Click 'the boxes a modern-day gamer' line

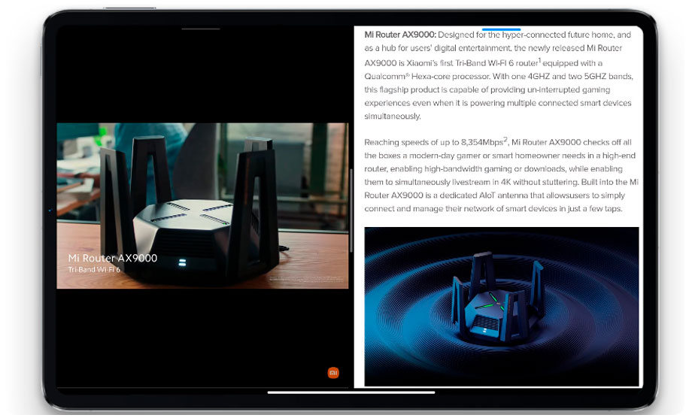(x=499, y=156)
